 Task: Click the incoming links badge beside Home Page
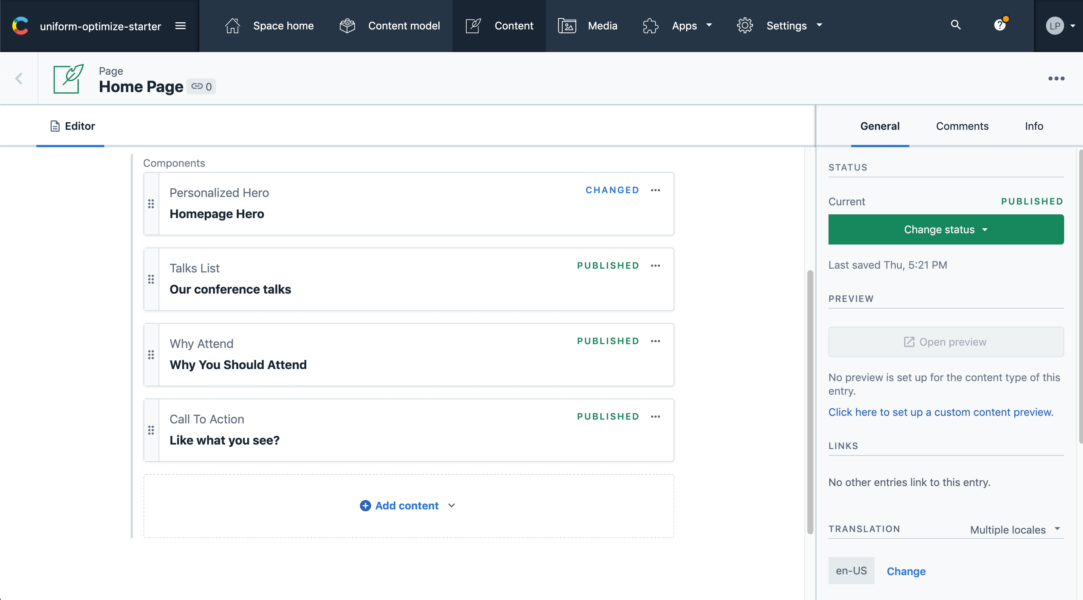point(201,86)
